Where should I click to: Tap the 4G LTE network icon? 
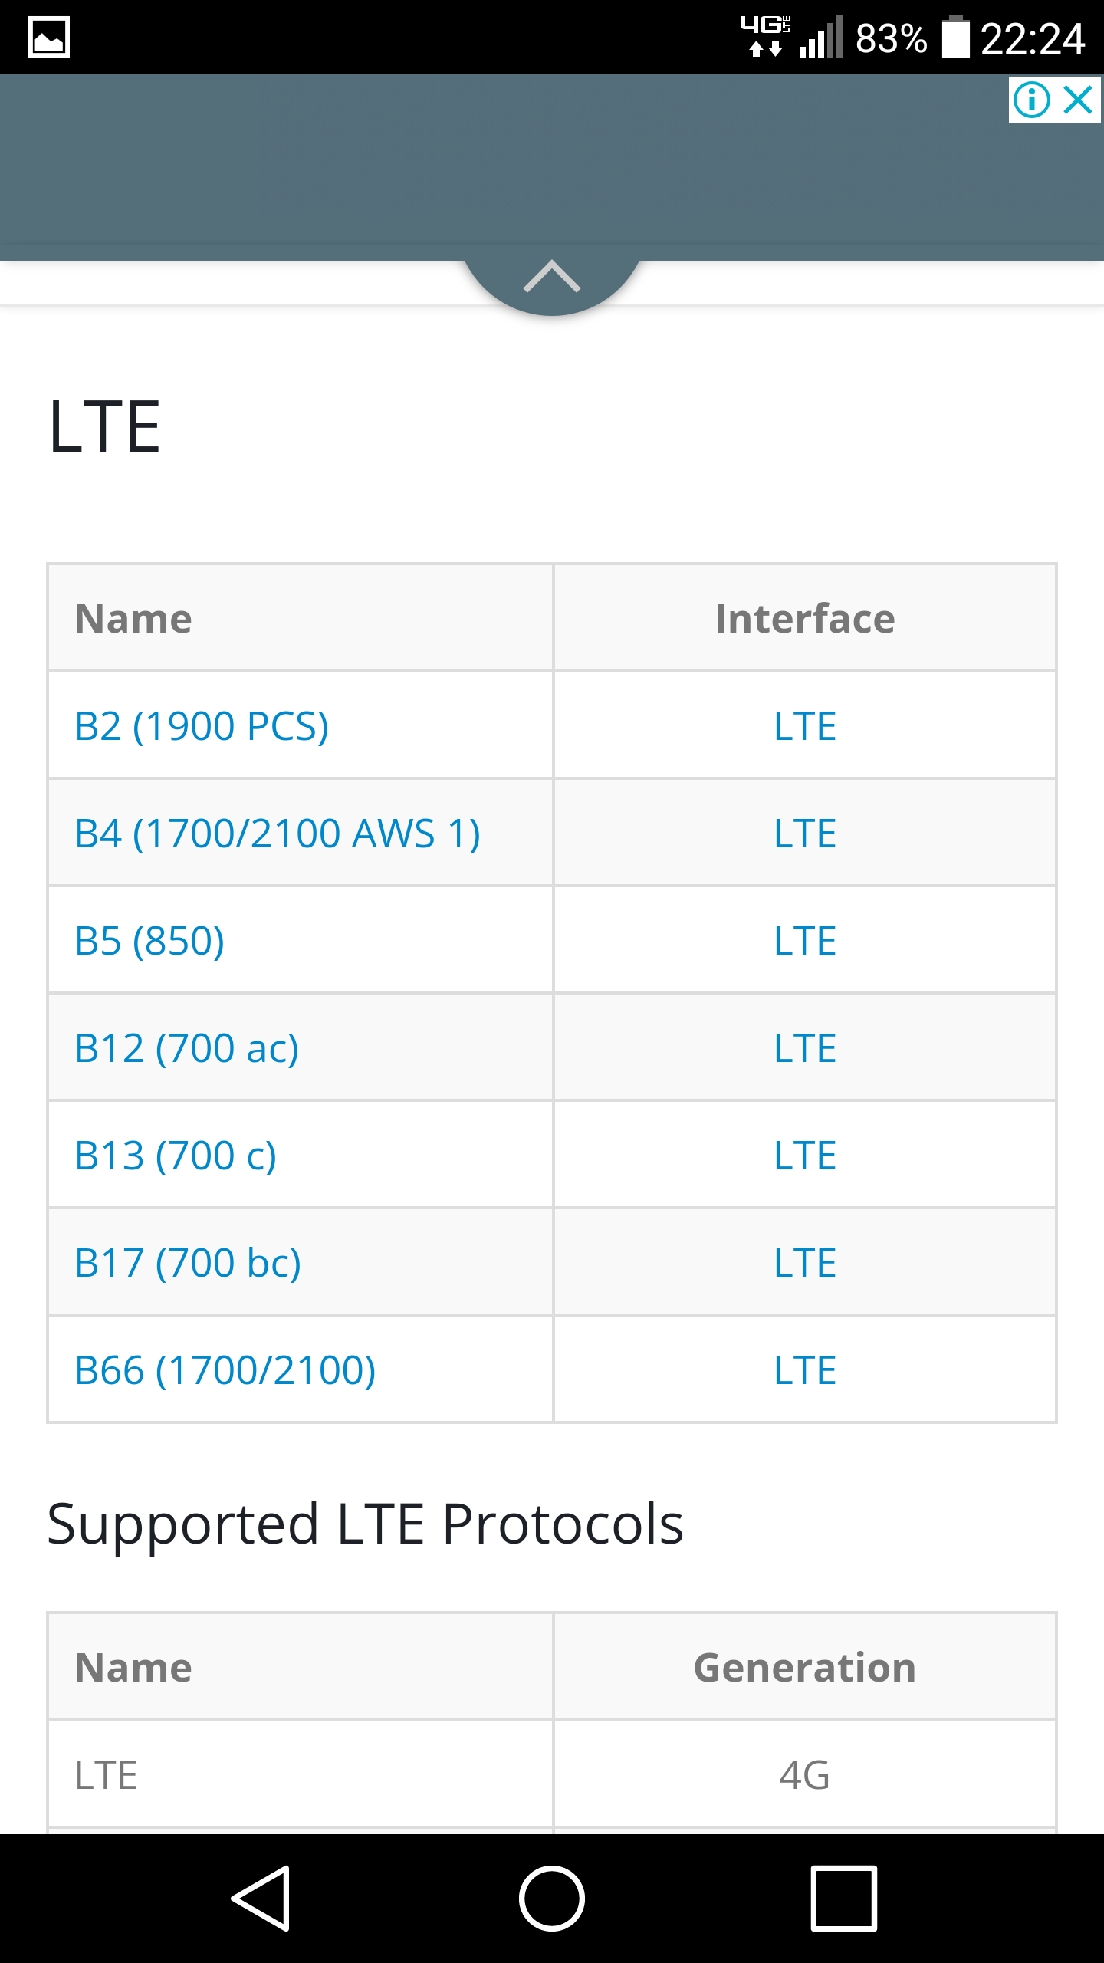click(x=765, y=35)
